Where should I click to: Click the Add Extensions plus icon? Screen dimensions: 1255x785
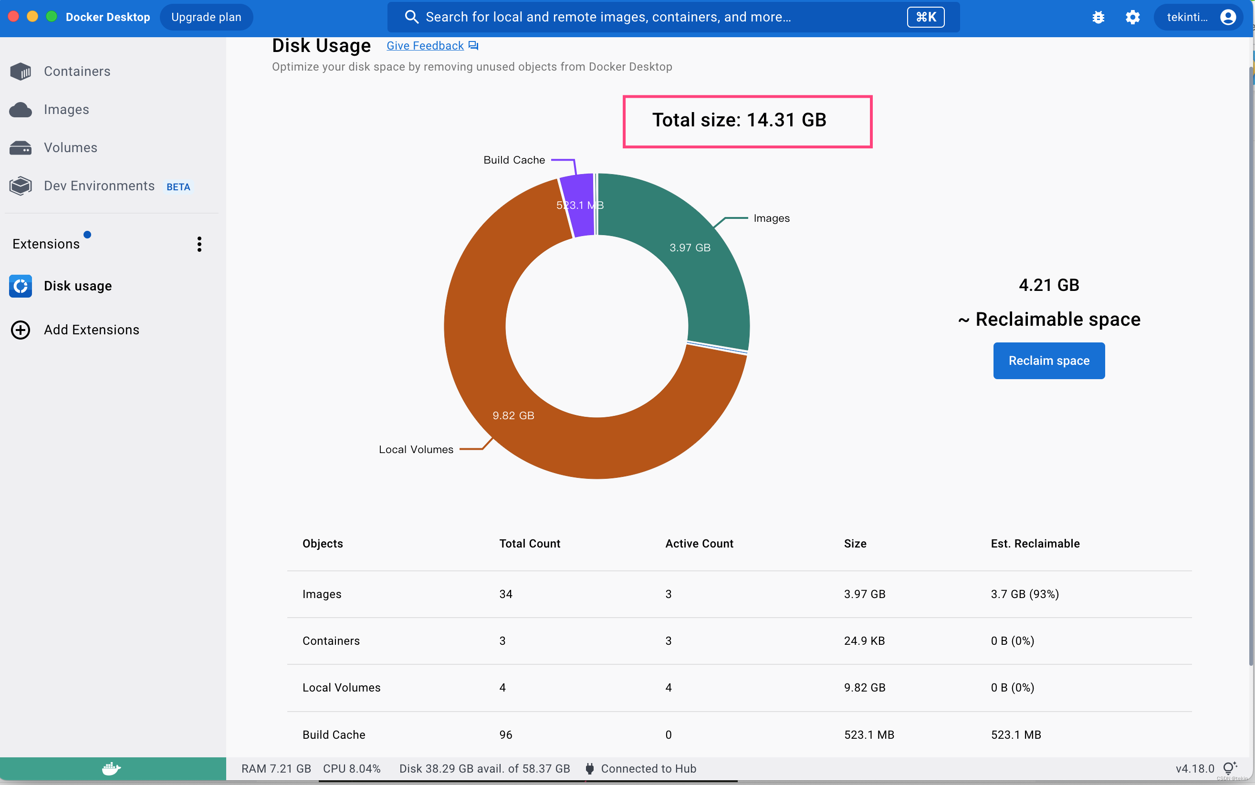click(21, 330)
